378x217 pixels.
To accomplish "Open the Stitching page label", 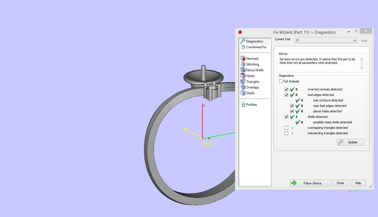I will 253,64.
